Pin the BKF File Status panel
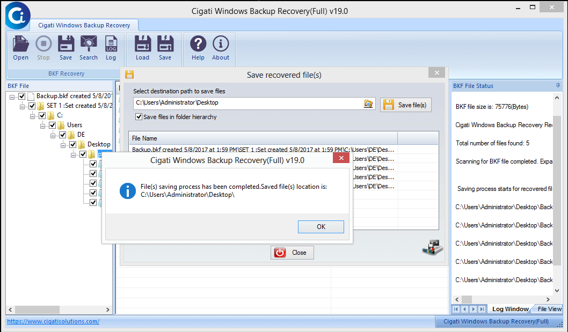This screenshot has width=568, height=332. [558, 86]
